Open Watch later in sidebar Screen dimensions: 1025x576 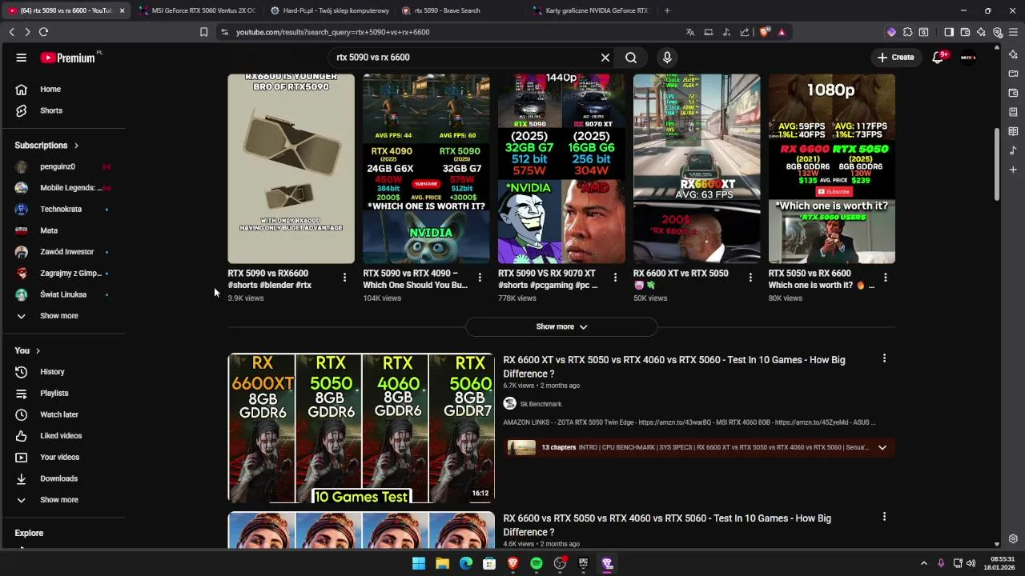point(59,414)
